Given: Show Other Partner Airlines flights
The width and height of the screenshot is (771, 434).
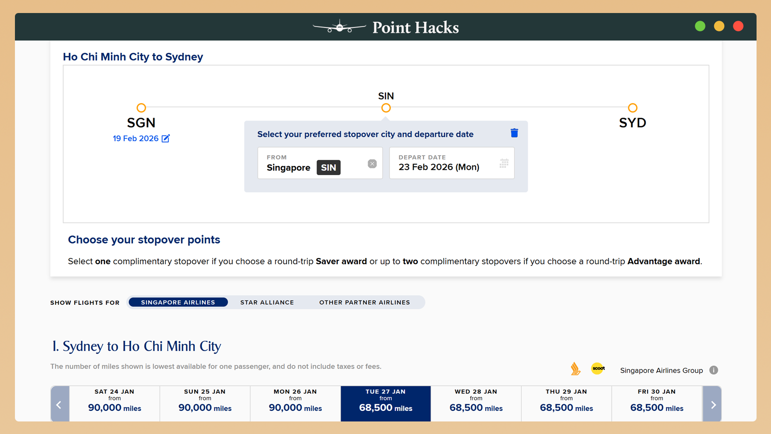Looking at the screenshot, I should pos(364,302).
